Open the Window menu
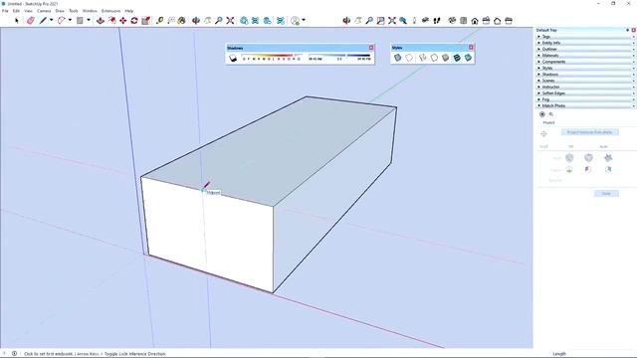637x358 pixels. [x=90, y=11]
